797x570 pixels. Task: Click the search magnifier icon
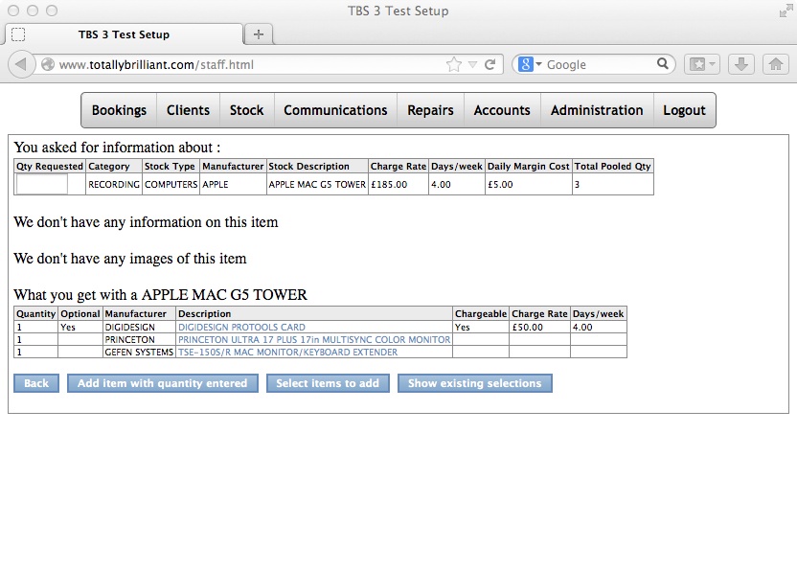[x=664, y=64]
